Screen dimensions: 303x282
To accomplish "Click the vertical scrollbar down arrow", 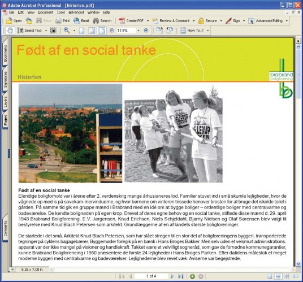I will (298, 264).
